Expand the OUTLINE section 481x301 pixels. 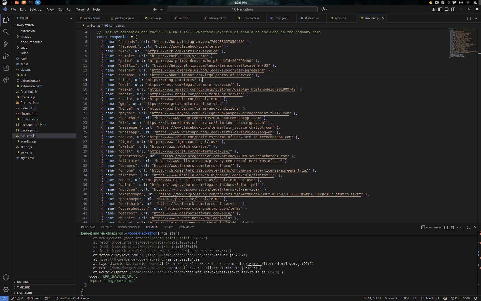coord(23,282)
